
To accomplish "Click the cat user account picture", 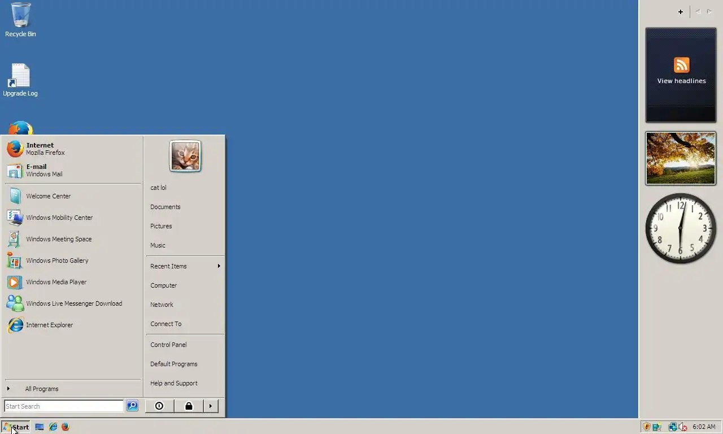I will tap(185, 156).
